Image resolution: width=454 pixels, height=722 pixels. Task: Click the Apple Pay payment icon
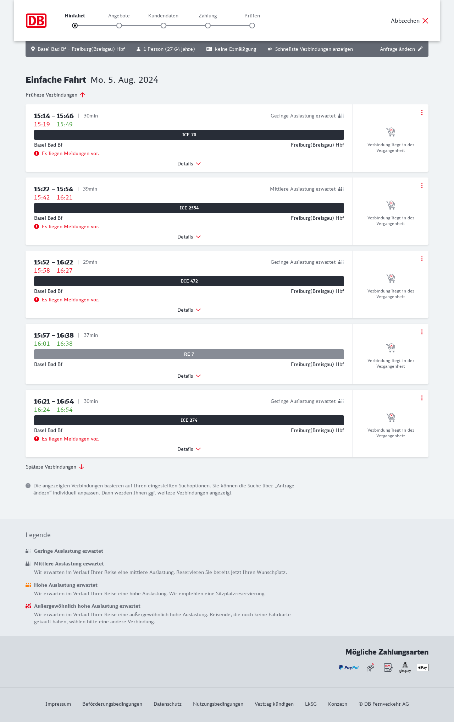coord(422,667)
